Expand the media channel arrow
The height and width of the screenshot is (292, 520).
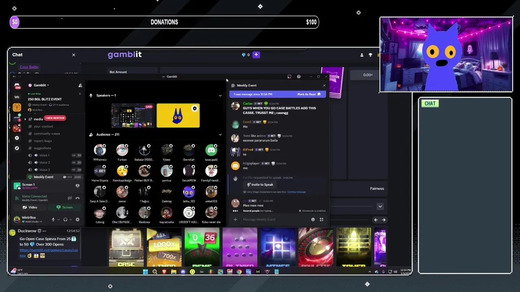[25, 119]
